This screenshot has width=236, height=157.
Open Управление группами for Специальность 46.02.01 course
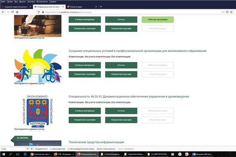(85, 120)
